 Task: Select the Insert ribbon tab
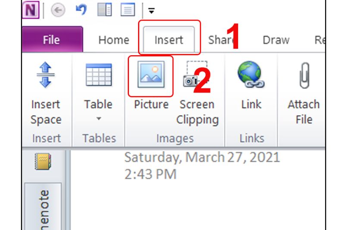click(x=169, y=40)
